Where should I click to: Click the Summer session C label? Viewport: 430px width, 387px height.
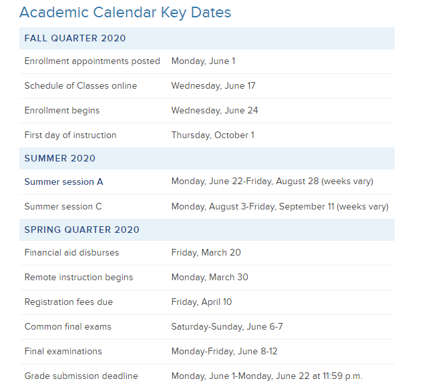pyautogui.click(x=63, y=207)
